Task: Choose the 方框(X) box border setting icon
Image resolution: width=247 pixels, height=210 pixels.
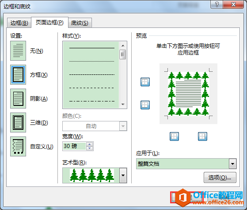Action: click(x=18, y=74)
